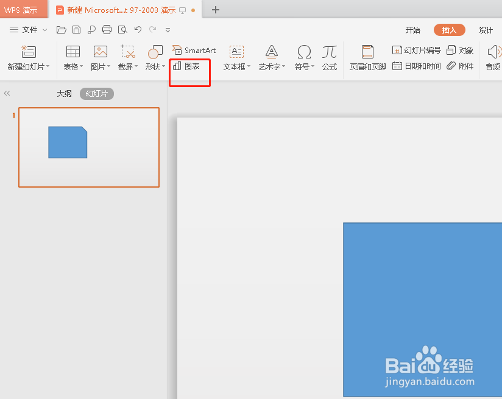Click the 艺术字 word art icon
Screen dimensions: 502x399
tap(272, 52)
